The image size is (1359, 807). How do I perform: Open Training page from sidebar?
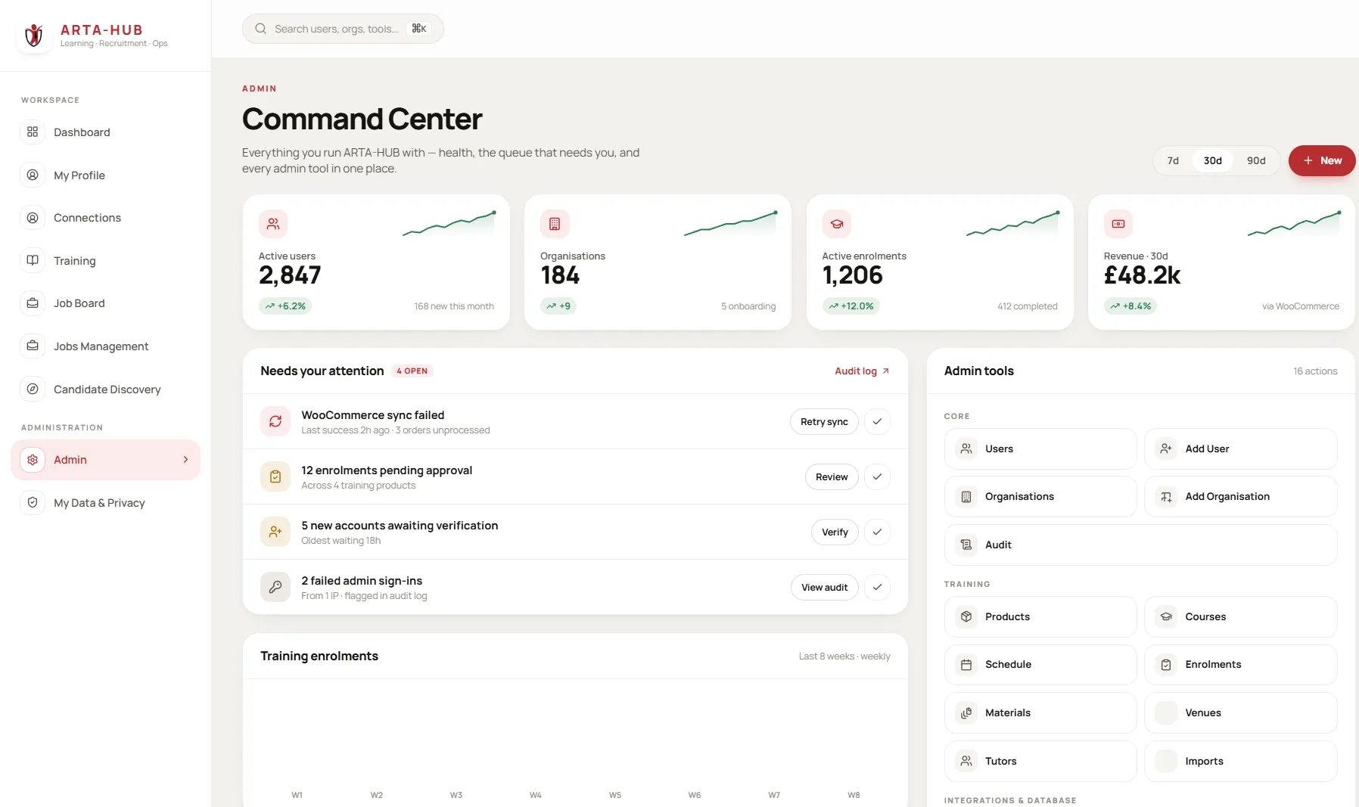point(105,260)
